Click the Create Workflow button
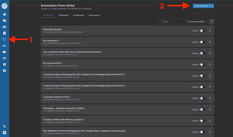 (x=201, y=6)
